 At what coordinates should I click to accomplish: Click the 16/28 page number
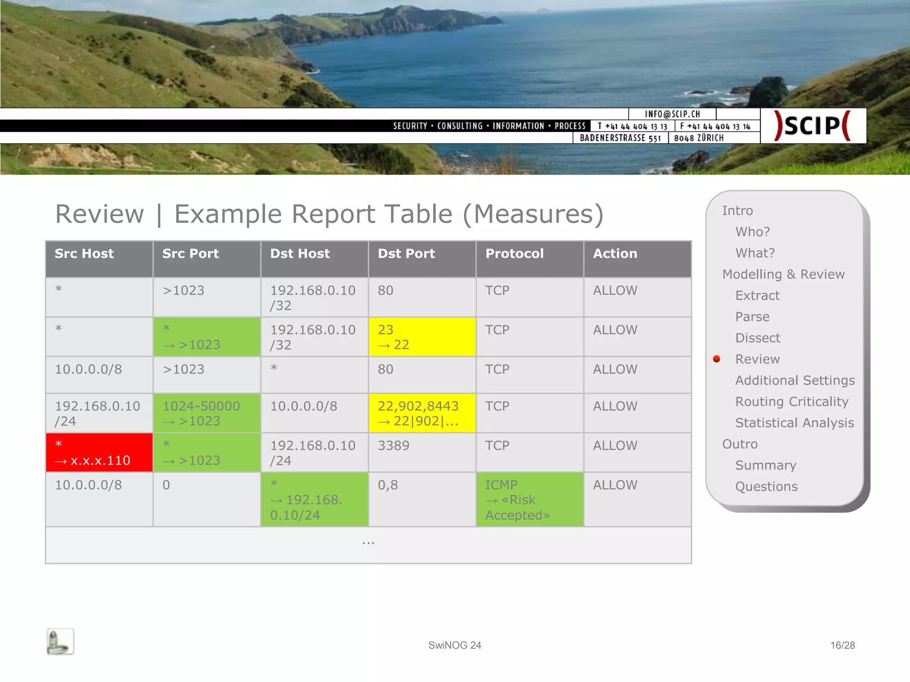coord(842,645)
